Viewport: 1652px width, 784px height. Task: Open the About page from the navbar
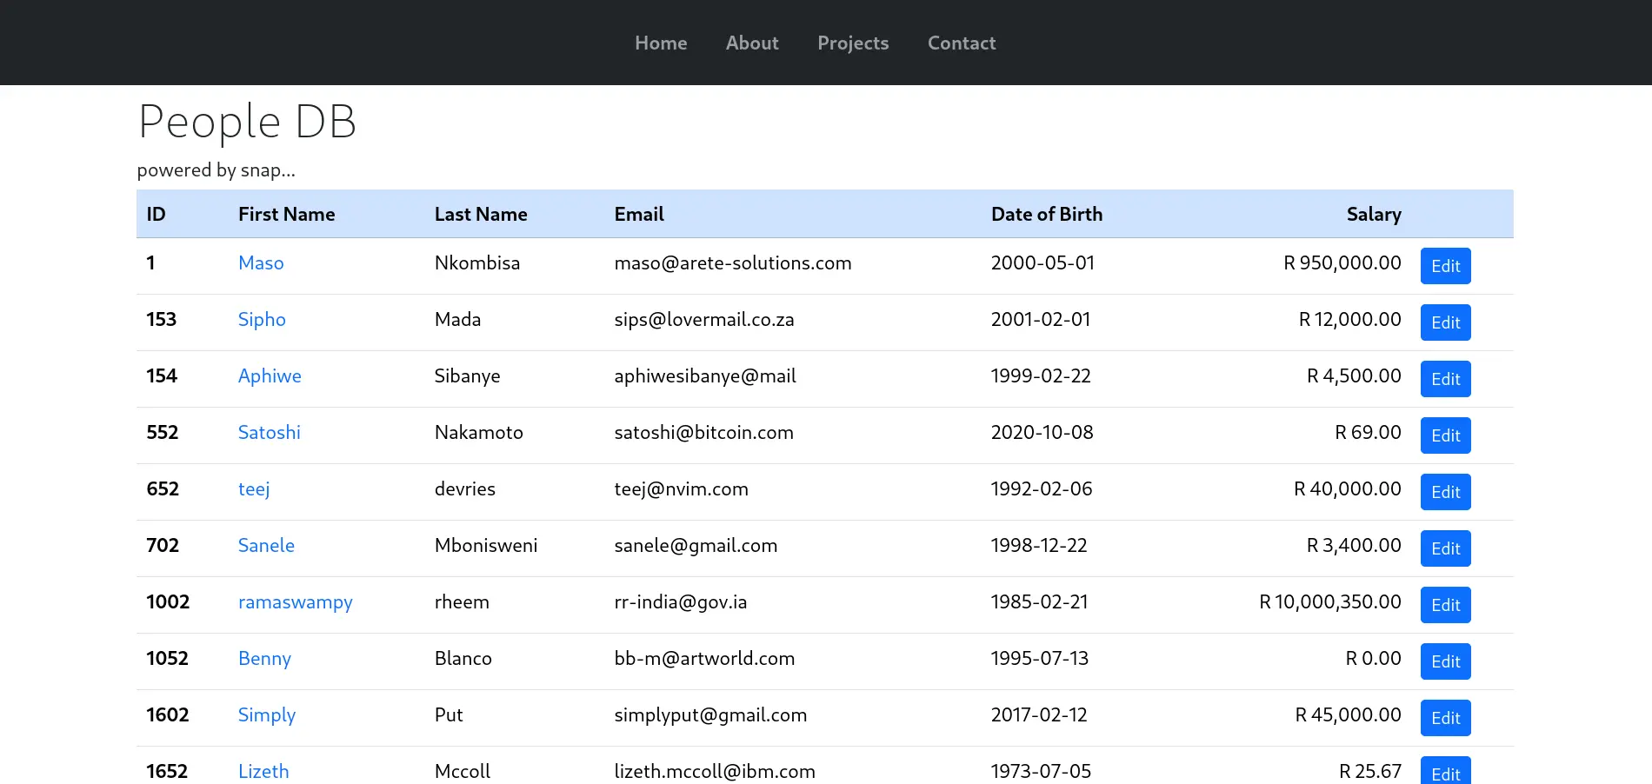click(x=752, y=43)
